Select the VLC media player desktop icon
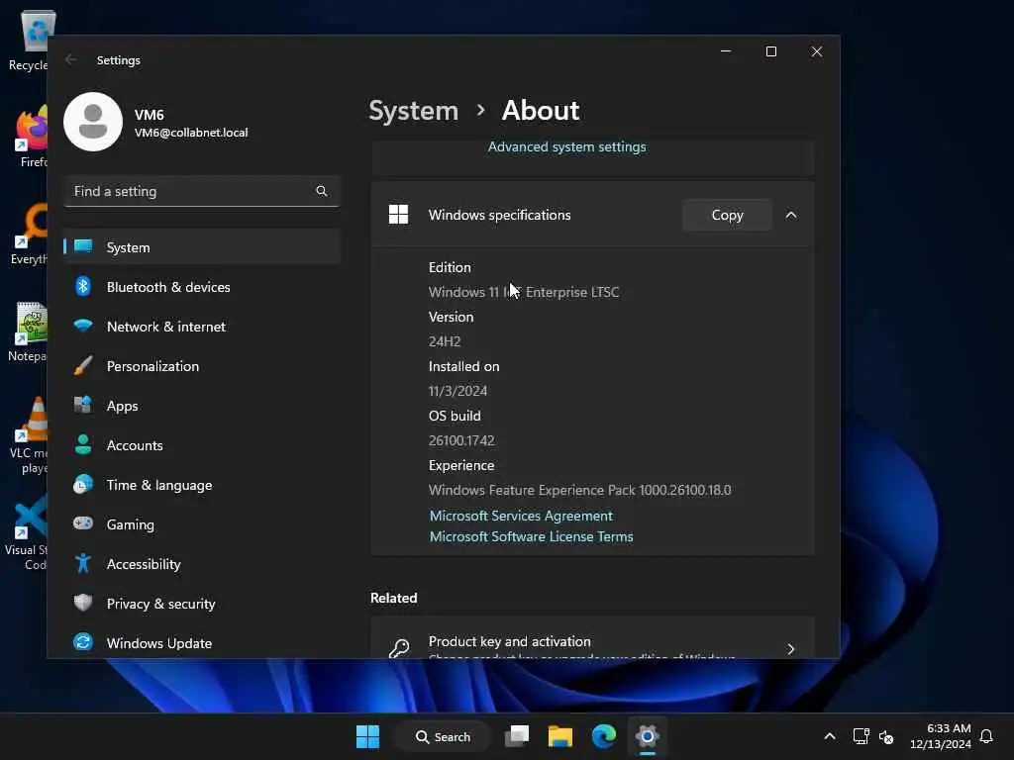Image resolution: width=1014 pixels, height=760 pixels. [29, 435]
